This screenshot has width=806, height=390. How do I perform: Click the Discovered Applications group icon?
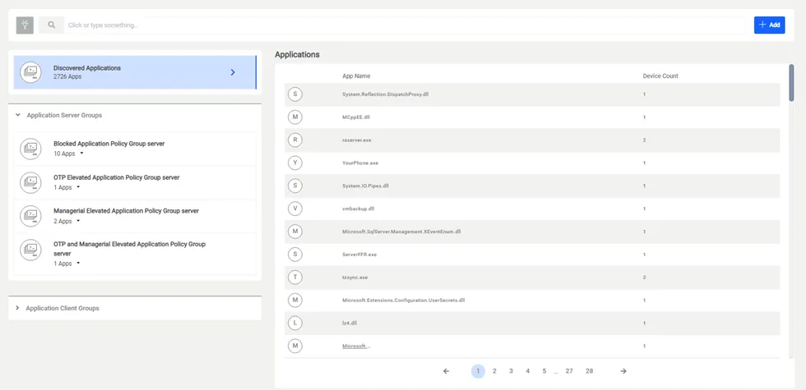pyautogui.click(x=31, y=72)
